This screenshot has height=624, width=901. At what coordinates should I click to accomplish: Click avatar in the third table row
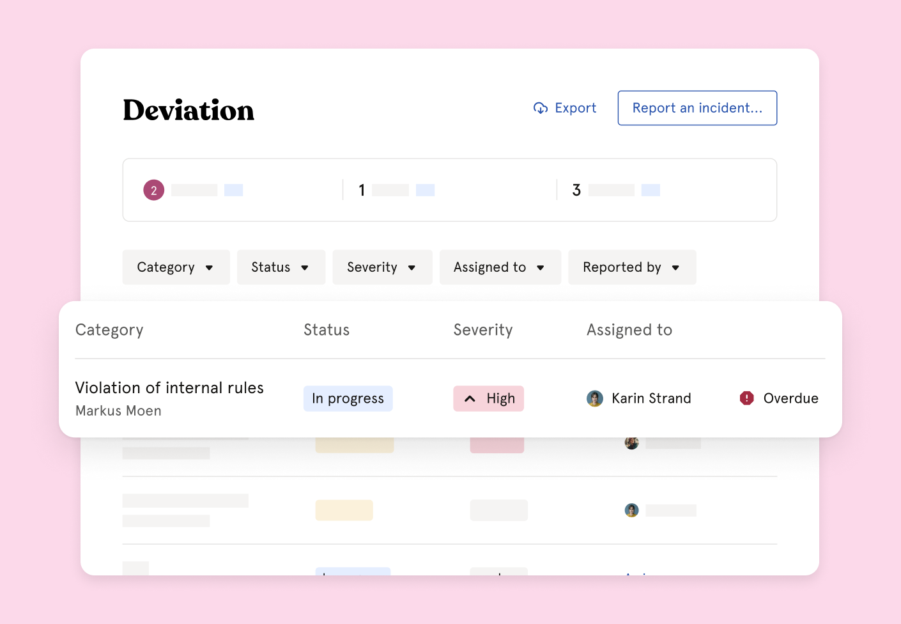point(631,510)
